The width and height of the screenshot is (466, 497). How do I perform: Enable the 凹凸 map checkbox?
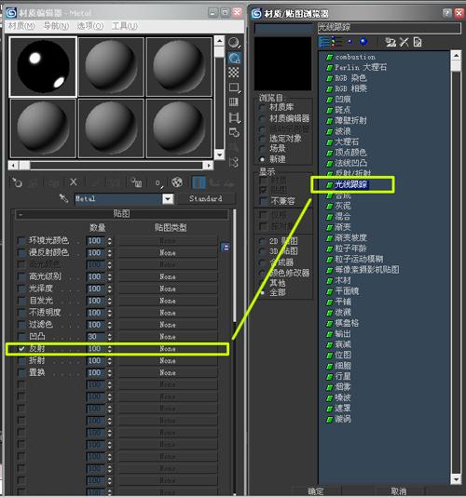click(21, 337)
